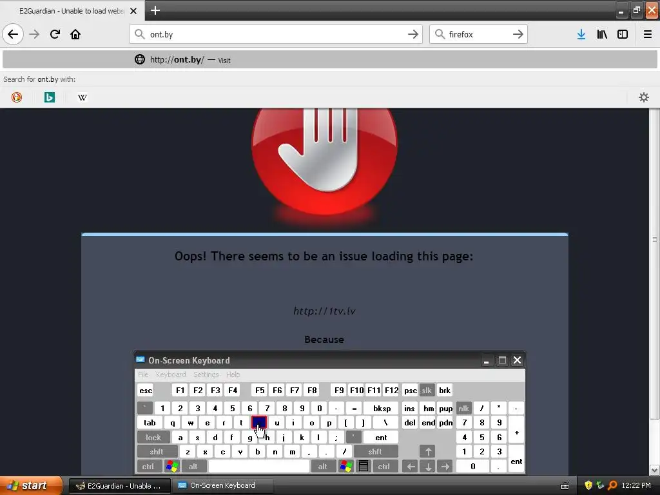The width and height of the screenshot is (660, 495).
Task: Click the blocked URL http://1tv.lv text
Action: (x=324, y=311)
